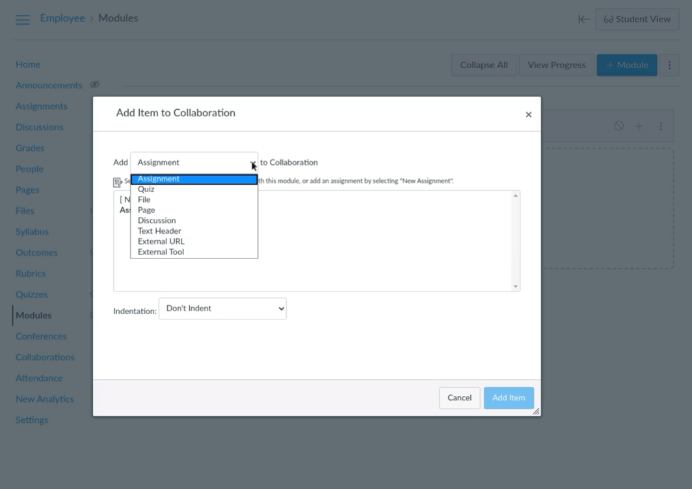Screen dimensions: 692x489
Task: Choose External URL option in list
Action: [161, 241]
